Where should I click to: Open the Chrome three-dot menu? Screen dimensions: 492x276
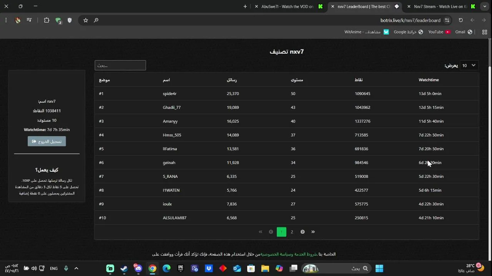click(x=6, y=20)
